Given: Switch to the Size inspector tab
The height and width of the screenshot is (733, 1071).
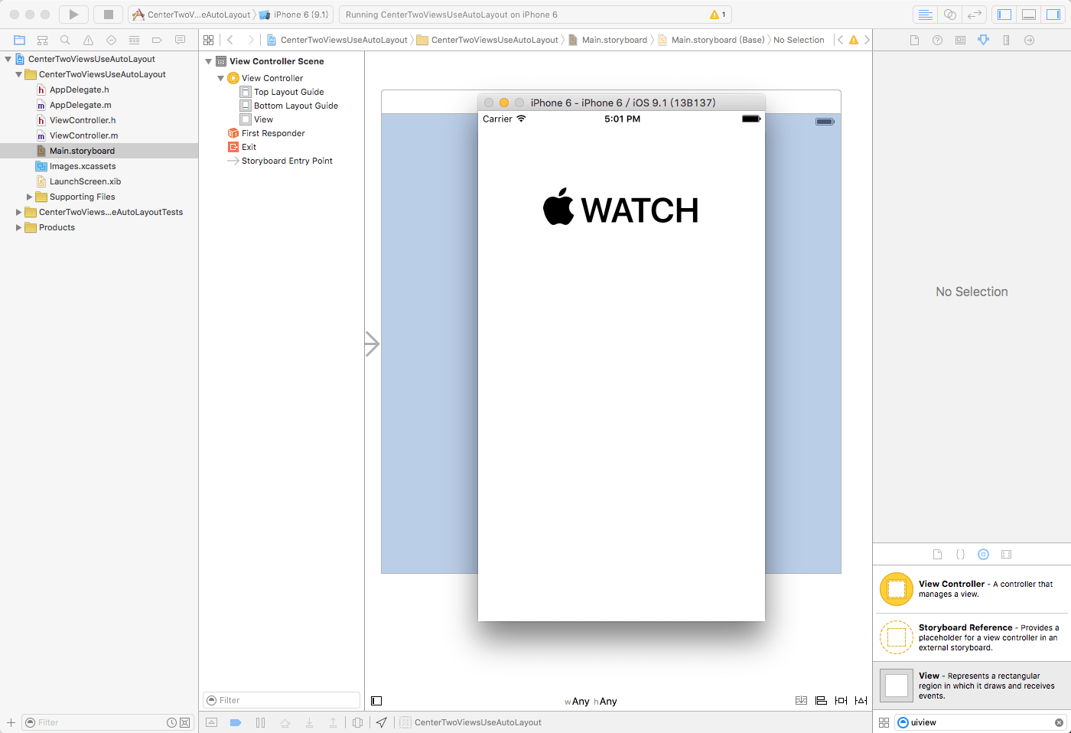Looking at the screenshot, I should tap(1006, 40).
